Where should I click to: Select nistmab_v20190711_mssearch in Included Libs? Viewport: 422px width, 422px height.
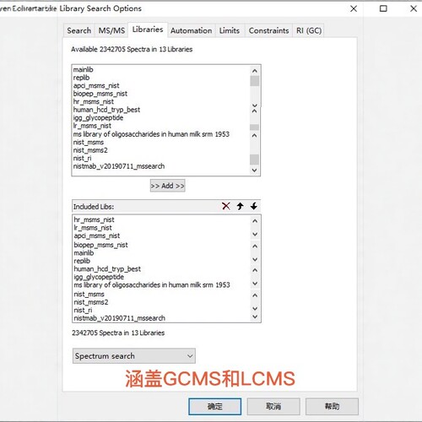pos(119,318)
